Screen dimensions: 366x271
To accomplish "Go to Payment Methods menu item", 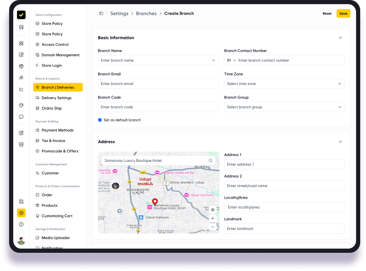I will point(58,130).
